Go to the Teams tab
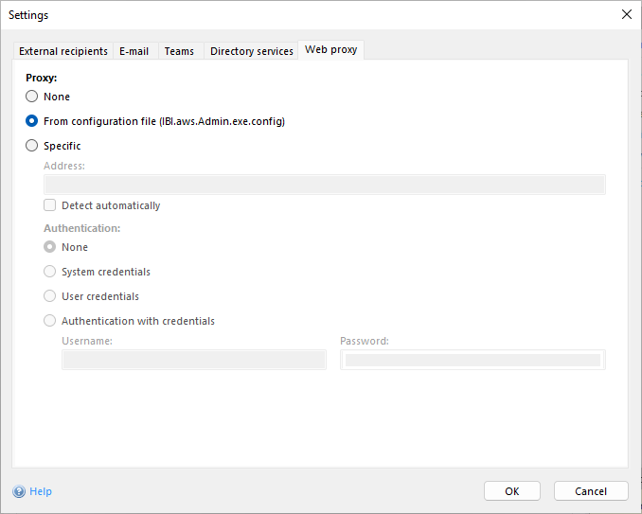The height and width of the screenshot is (514, 642). click(179, 51)
